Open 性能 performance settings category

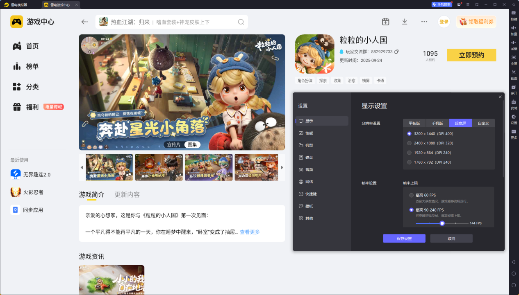pyautogui.click(x=322, y=133)
